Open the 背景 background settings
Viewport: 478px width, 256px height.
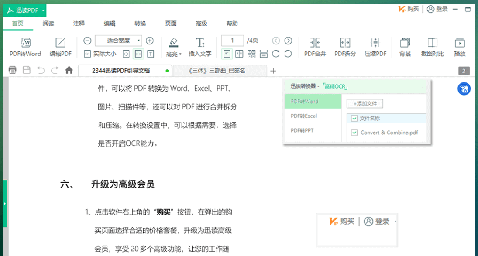click(405, 47)
